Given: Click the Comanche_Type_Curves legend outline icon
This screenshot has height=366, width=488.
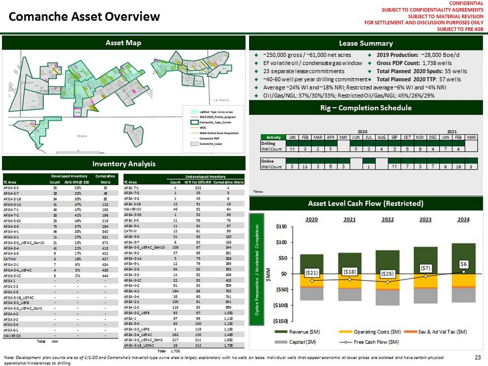Looking at the screenshot, I should point(194,122).
